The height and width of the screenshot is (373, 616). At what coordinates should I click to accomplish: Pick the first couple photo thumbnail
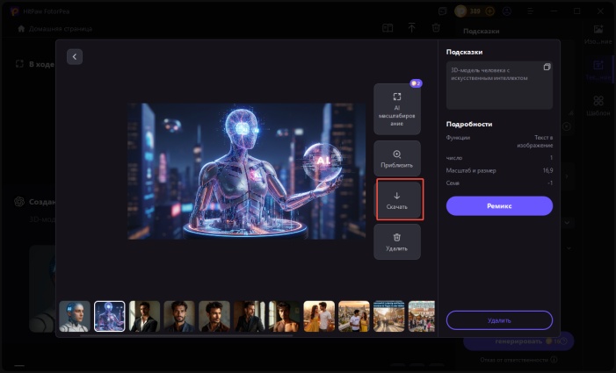[x=318, y=316]
